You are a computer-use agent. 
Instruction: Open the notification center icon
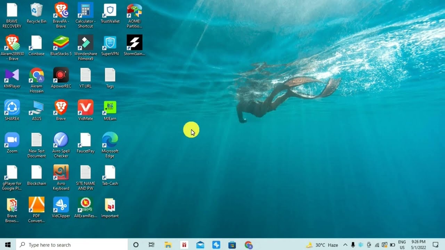tap(435, 245)
